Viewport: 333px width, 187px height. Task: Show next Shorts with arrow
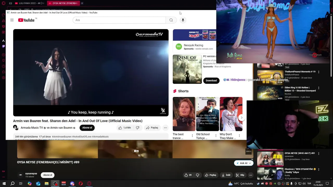coord(242,118)
